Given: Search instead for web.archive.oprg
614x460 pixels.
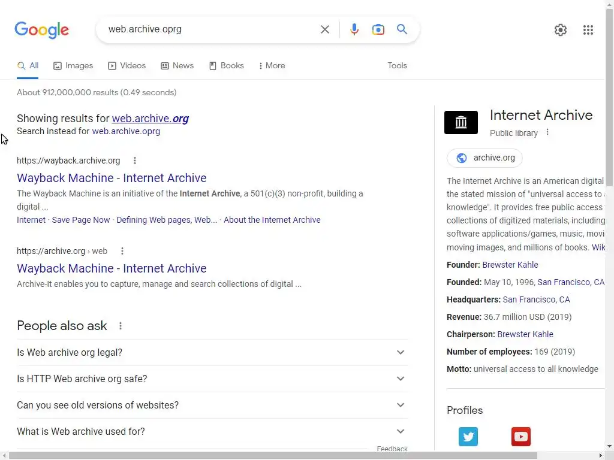Looking at the screenshot, I should click(126, 131).
